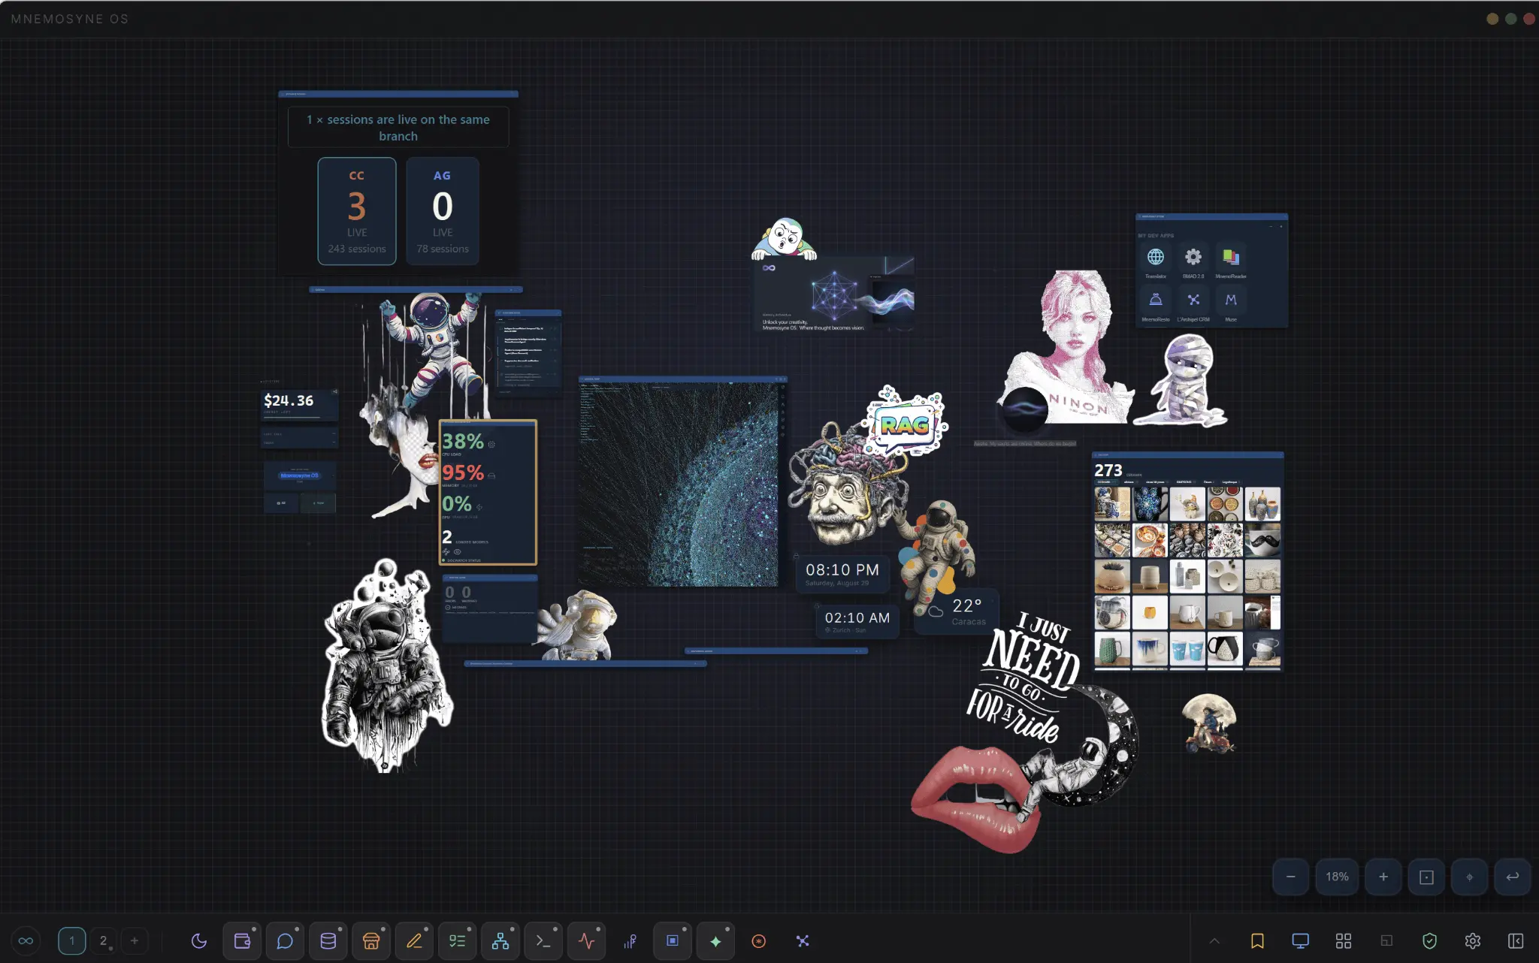Screen dimensions: 1539x963
Task: Open the green sparkle AI app icon
Action: [x=715, y=940]
